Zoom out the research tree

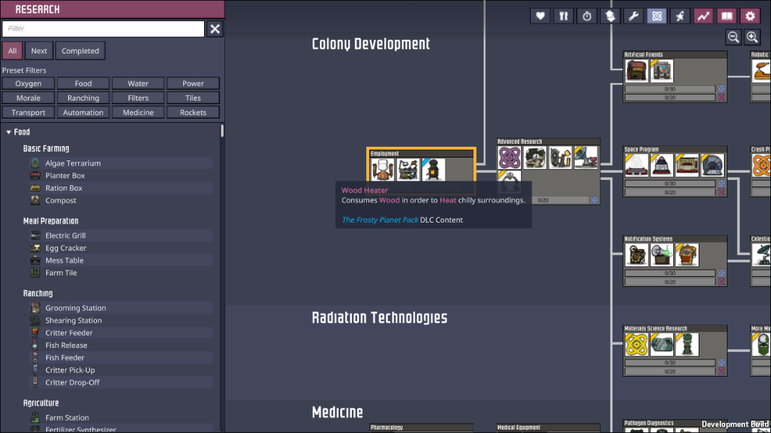pos(733,38)
